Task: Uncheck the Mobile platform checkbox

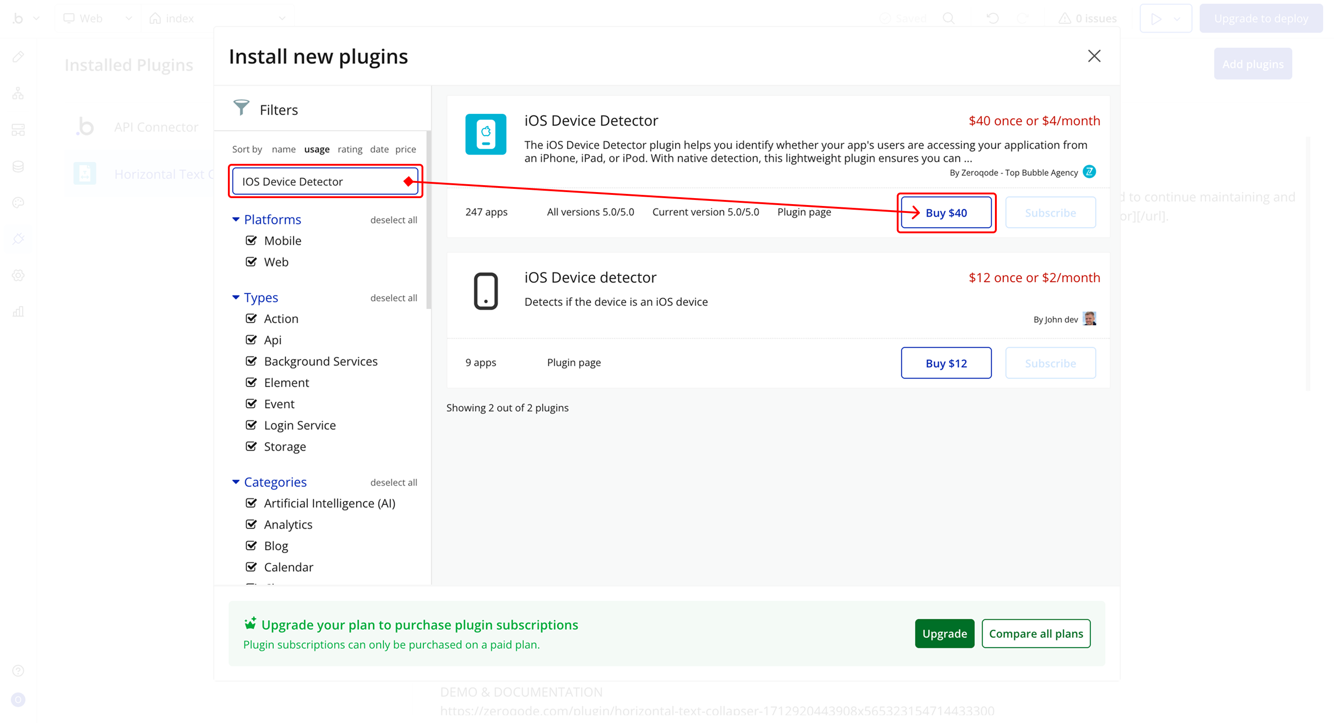Action: tap(251, 241)
